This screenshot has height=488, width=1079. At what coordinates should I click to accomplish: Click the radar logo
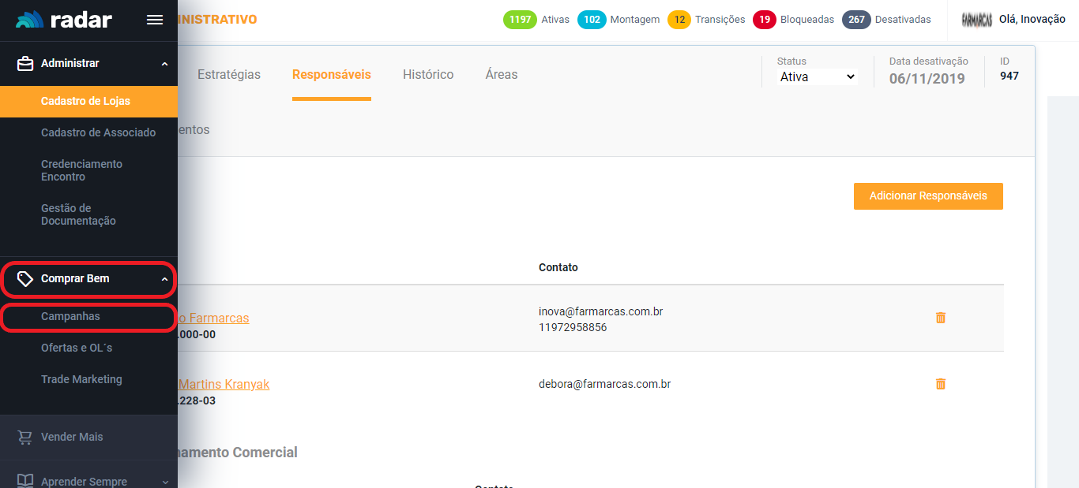pyautogui.click(x=65, y=20)
